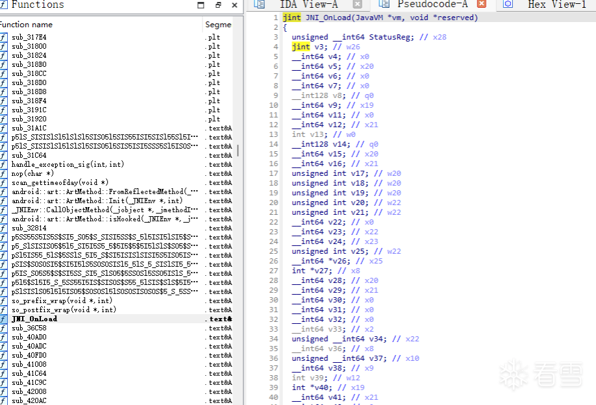Click function icon beside sub_317E4
Image resolution: width=596 pixels, height=405 pixels.
tap(3, 37)
